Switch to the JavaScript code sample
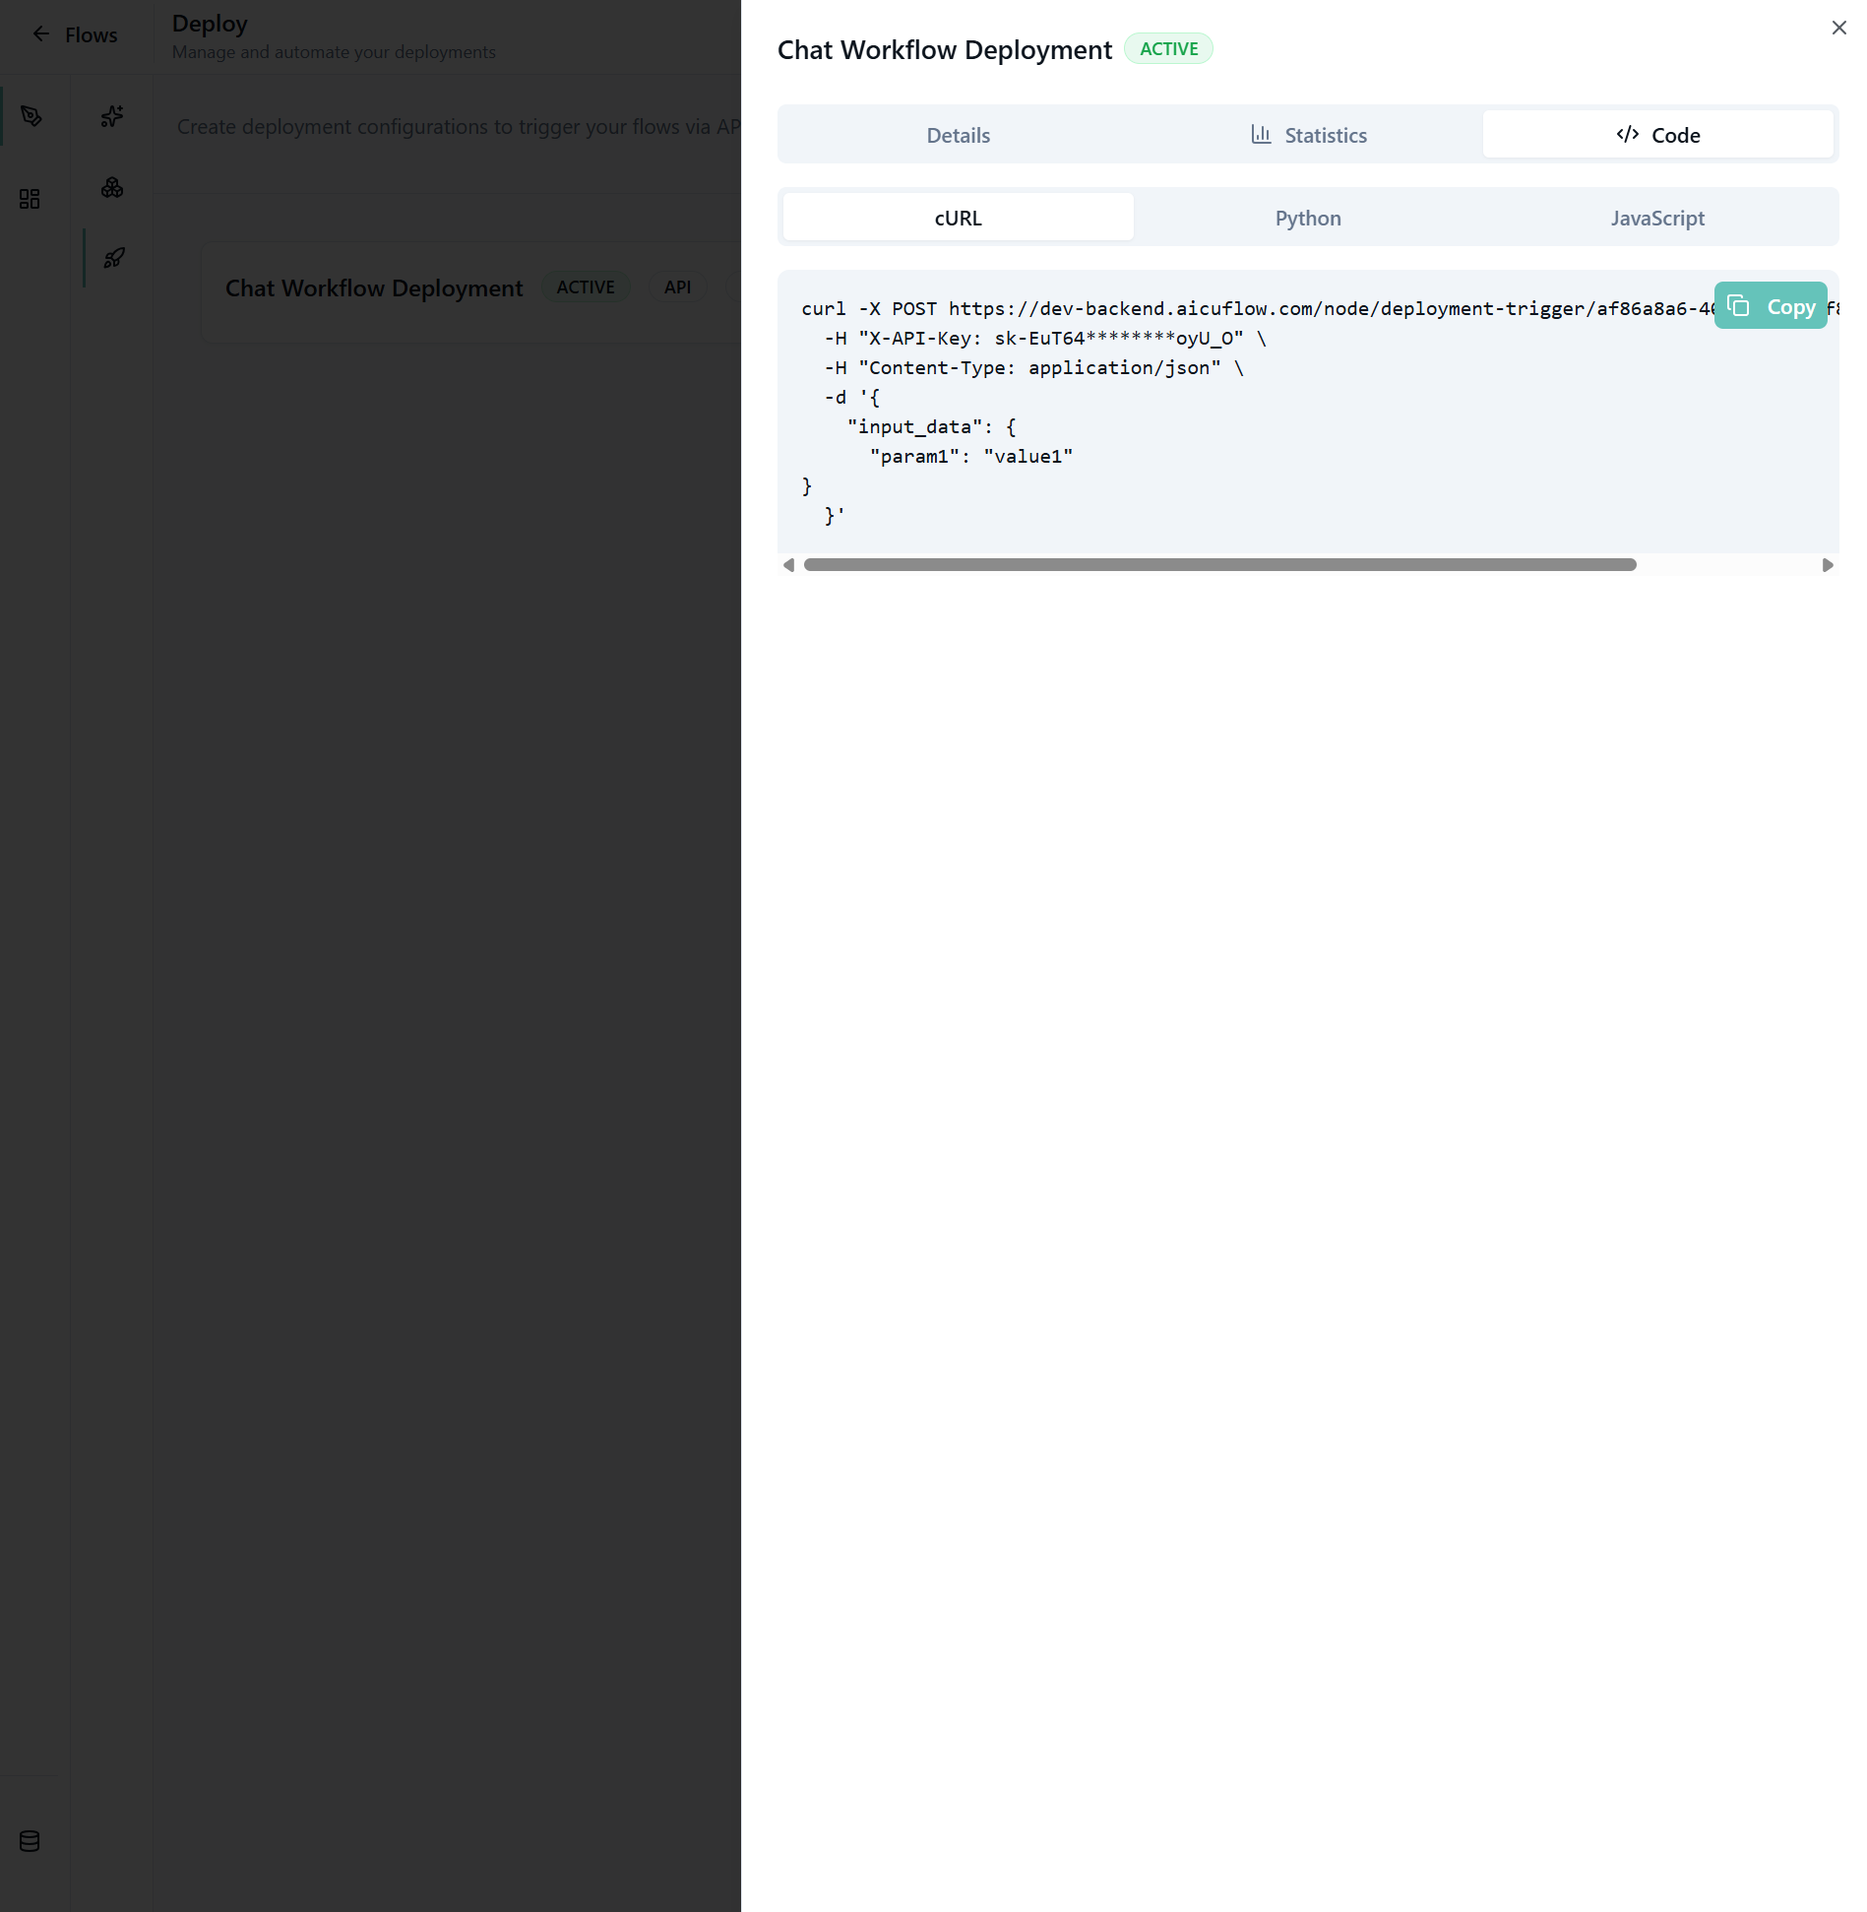This screenshot has height=1912, width=1867. (1656, 218)
